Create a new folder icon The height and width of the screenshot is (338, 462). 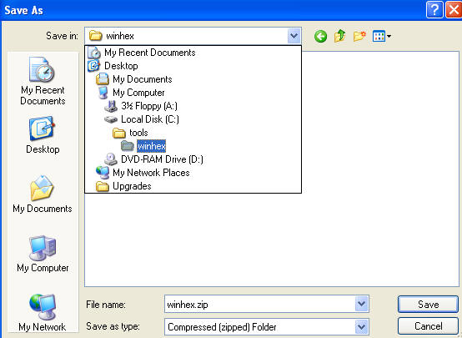[x=359, y=36]
